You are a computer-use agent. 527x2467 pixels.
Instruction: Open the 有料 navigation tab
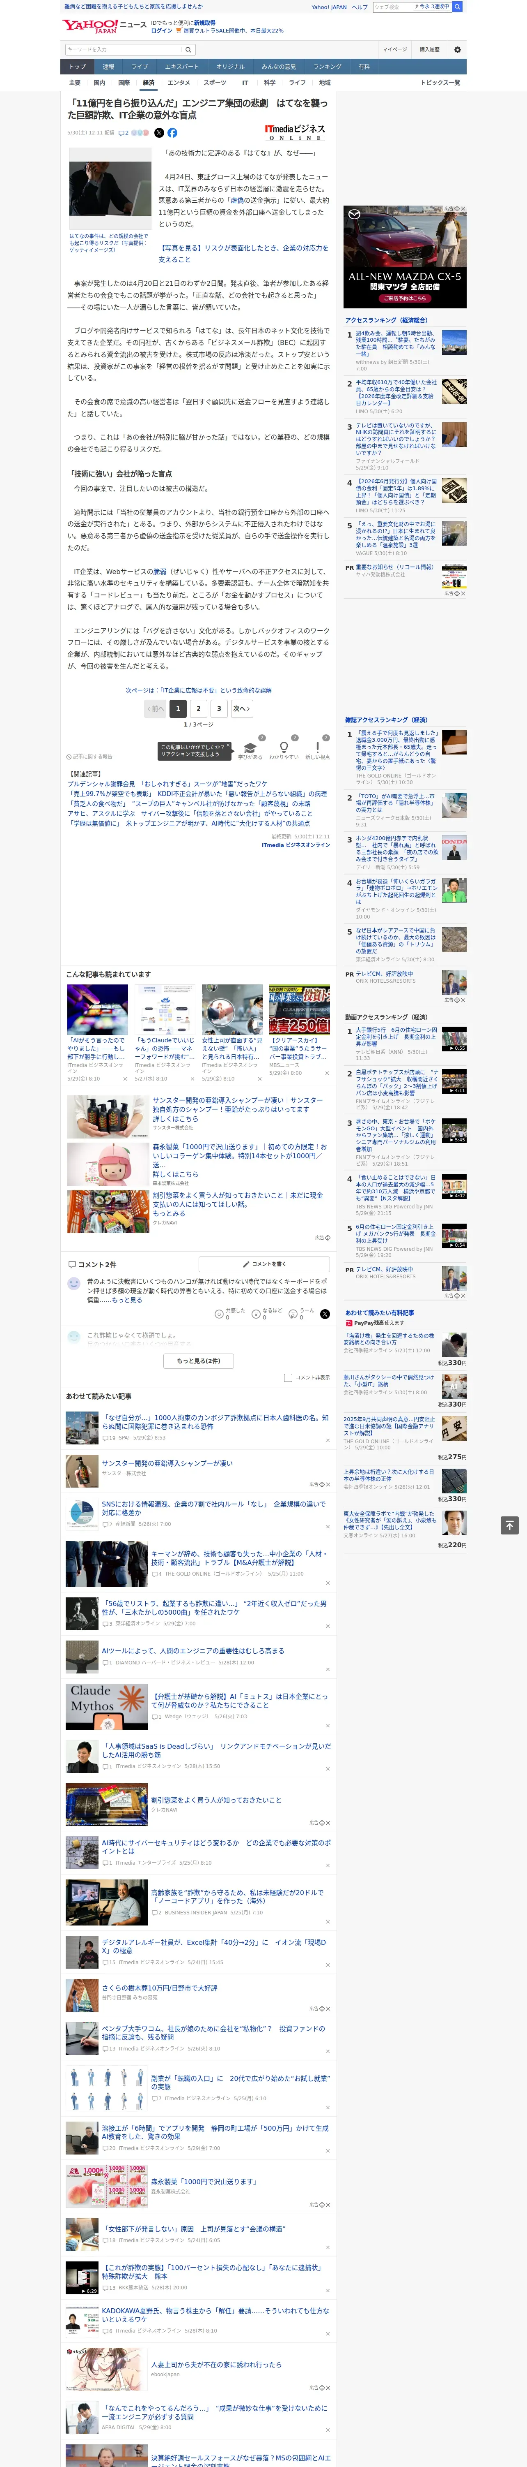click(x=364, y=67)
